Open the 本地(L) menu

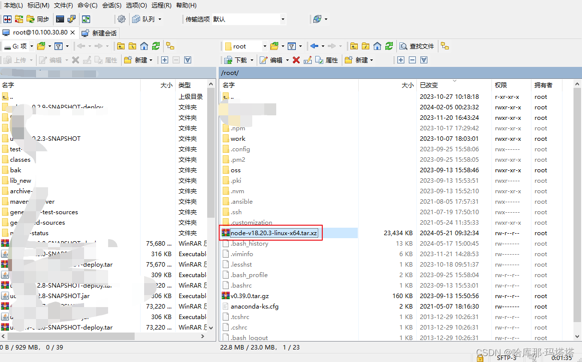point(14,5)
